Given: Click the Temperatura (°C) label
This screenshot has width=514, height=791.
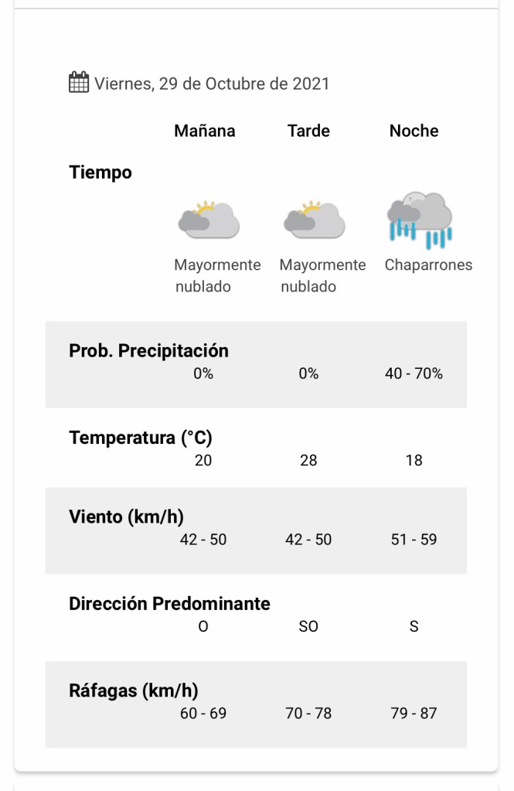Looking at the screenshot, I should pyautogui.click(x=141, y=438).
